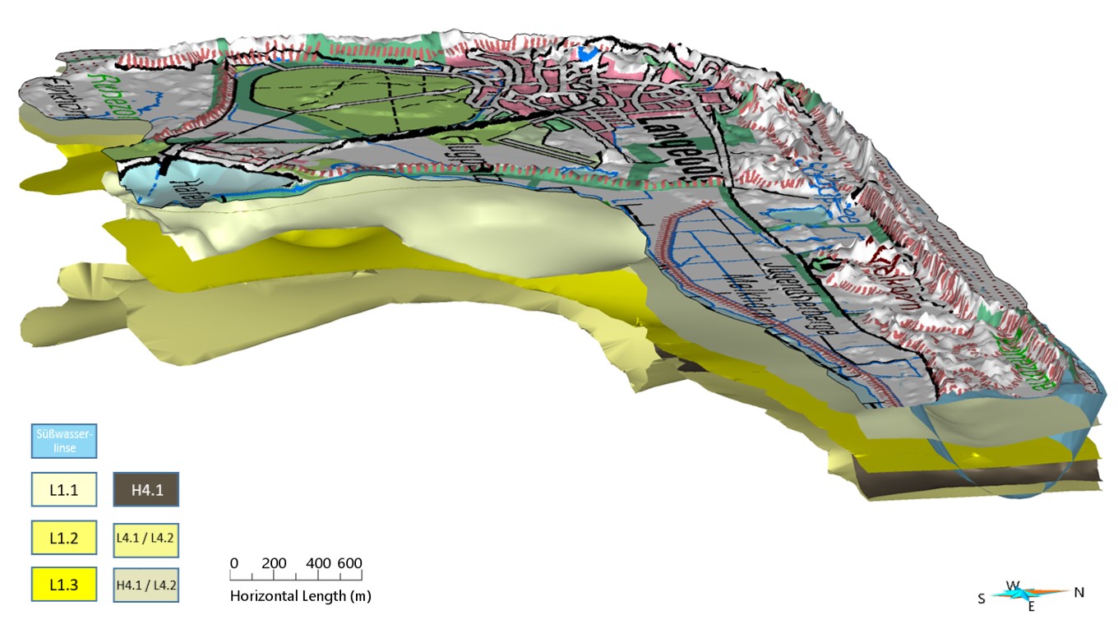Select the Süßwasserlinse legend box
Image resolution: width=1118 pixels, height=629 pixels.
[66, 441]
